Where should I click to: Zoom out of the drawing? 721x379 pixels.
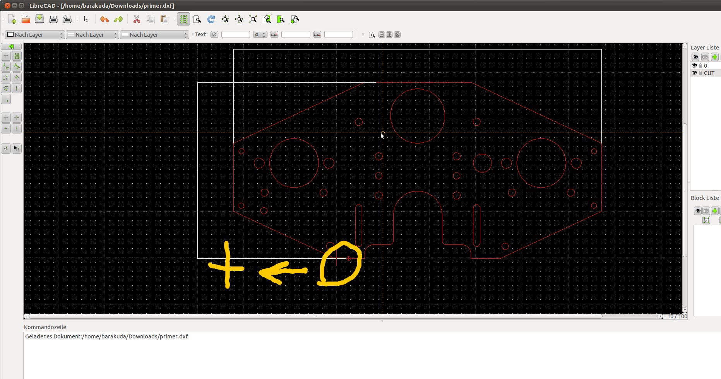coord(239,19)
